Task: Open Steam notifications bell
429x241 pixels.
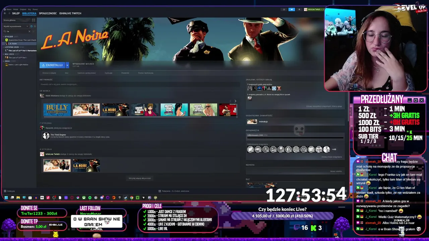Action: (x=299, y=9)
